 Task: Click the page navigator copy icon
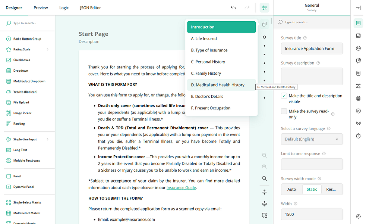pos(264,24)
